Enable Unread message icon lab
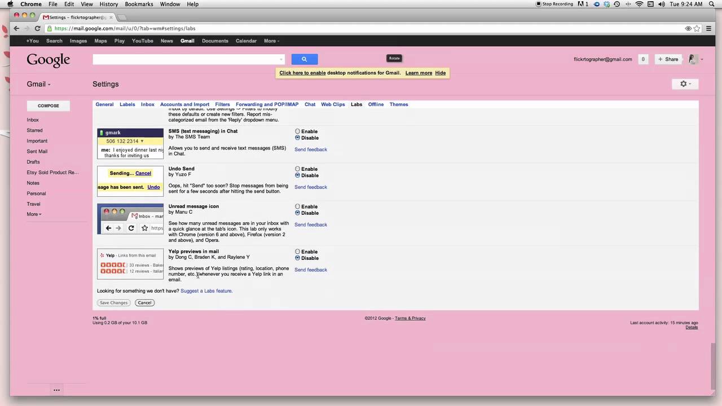The image size is (722, 406). point(297,206)
